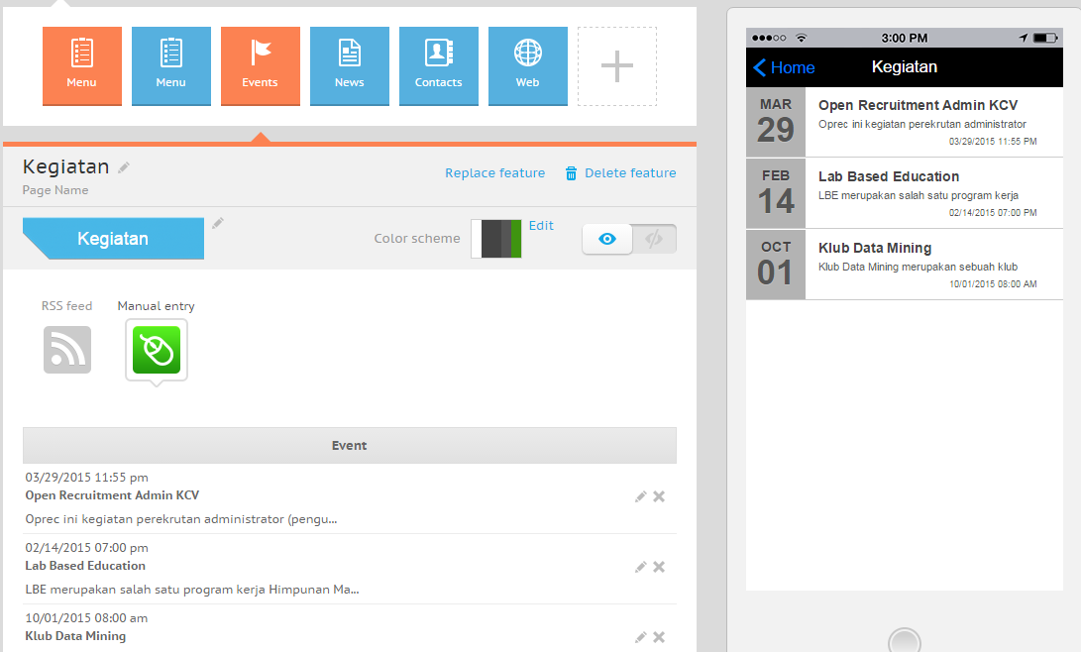Click the 10/01/2015 08:00 am date text
This screenshot has height=652, width=1081.
click(86, 617)
